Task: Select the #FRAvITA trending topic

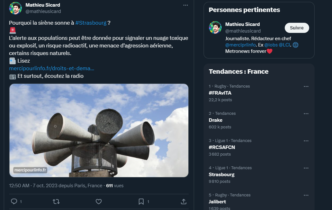Action: click(220, 93)
